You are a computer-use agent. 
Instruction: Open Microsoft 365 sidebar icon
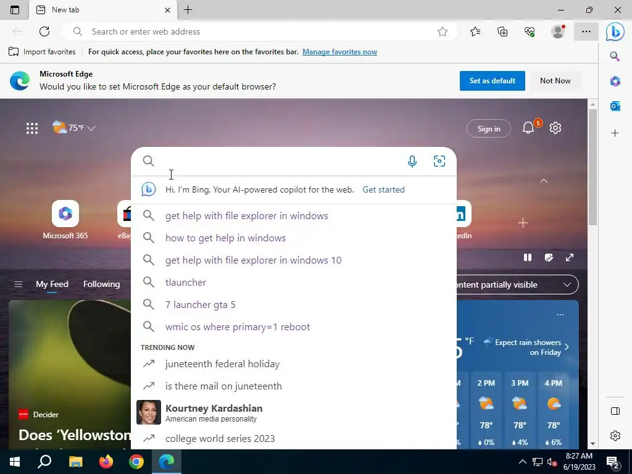coord(615,81)
